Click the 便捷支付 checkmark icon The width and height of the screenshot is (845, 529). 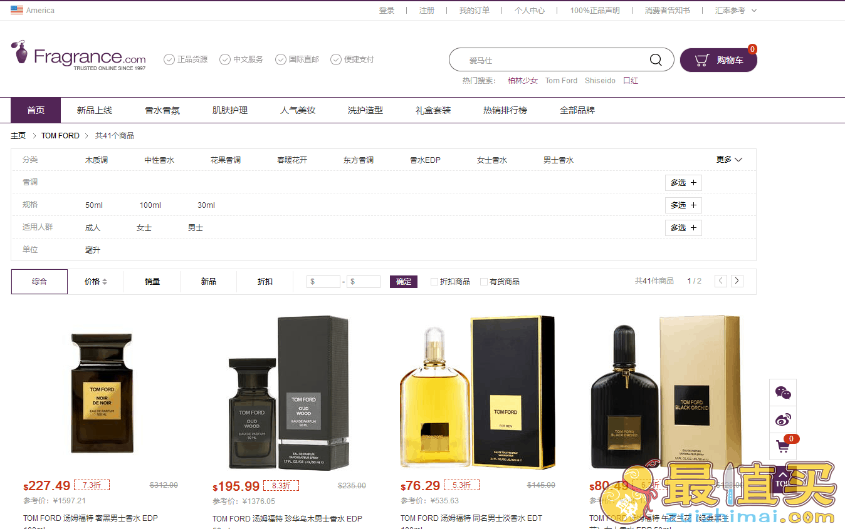coord(336,59)
